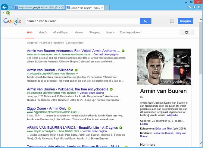Click green rating icon beside English Wikipedia result
The height and width of the screenshot is (148, 203).
pyautogui.click(x=111, y=89)
